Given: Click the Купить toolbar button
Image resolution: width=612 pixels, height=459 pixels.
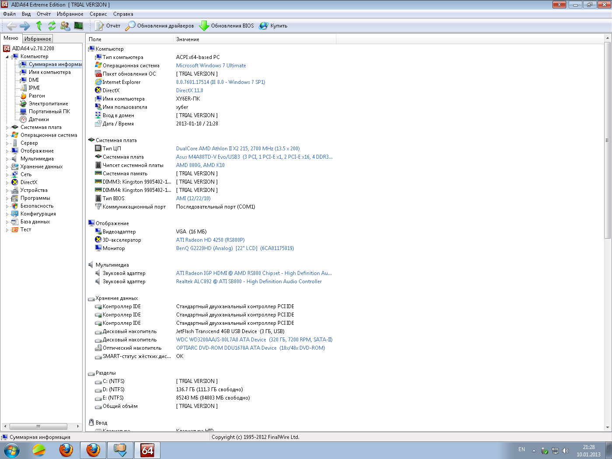Looking at the screenshot, I should [273, 26].
